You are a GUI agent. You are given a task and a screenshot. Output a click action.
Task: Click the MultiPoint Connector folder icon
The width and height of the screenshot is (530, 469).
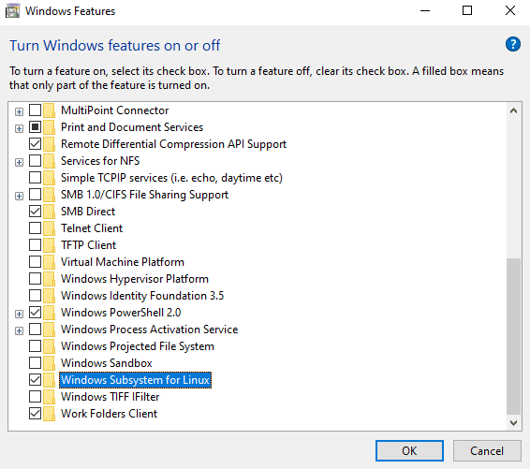coord(49,110)
